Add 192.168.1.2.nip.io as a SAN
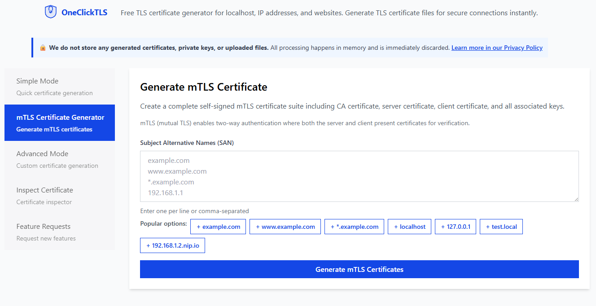Image resolution: width=596 pixels, height=306 pixels. point(172,245)
